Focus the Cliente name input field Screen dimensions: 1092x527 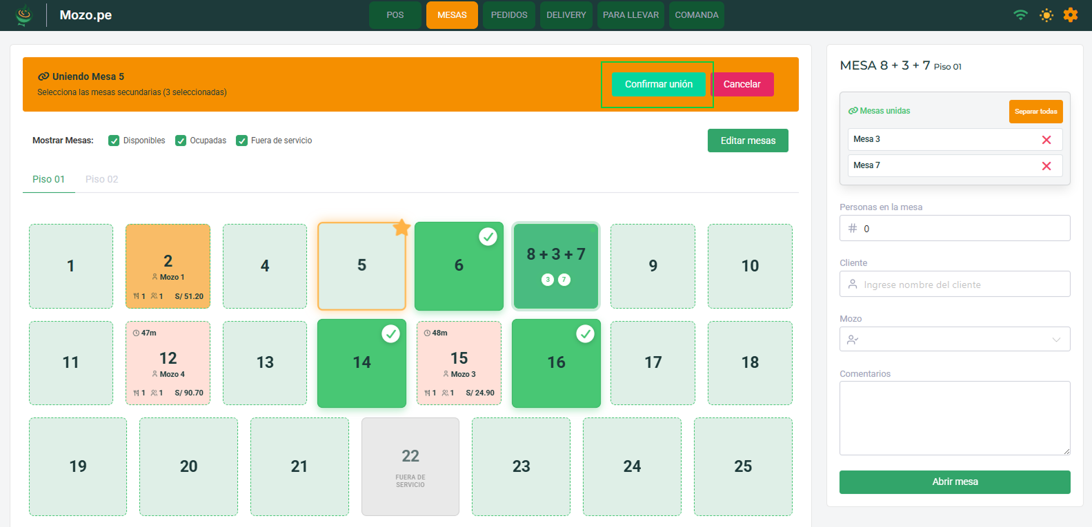[x=962, y=285]
